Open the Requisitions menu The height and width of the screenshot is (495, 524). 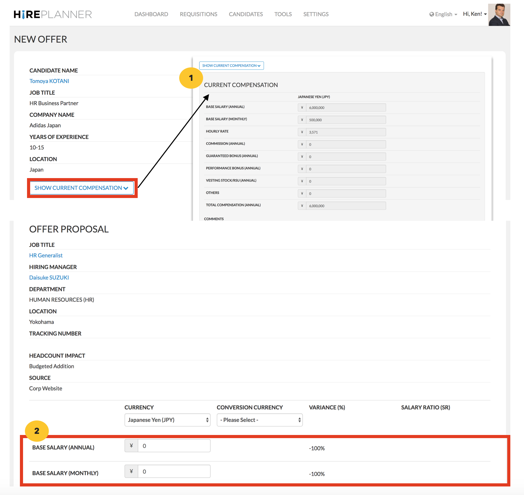(198, 14)
